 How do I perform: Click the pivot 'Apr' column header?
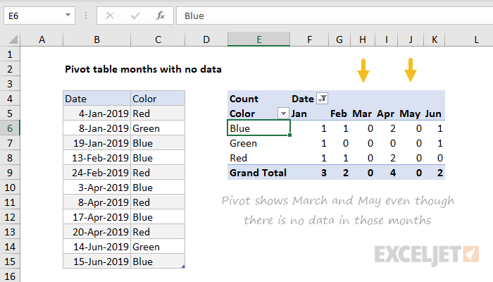click(x=386, y=114)
